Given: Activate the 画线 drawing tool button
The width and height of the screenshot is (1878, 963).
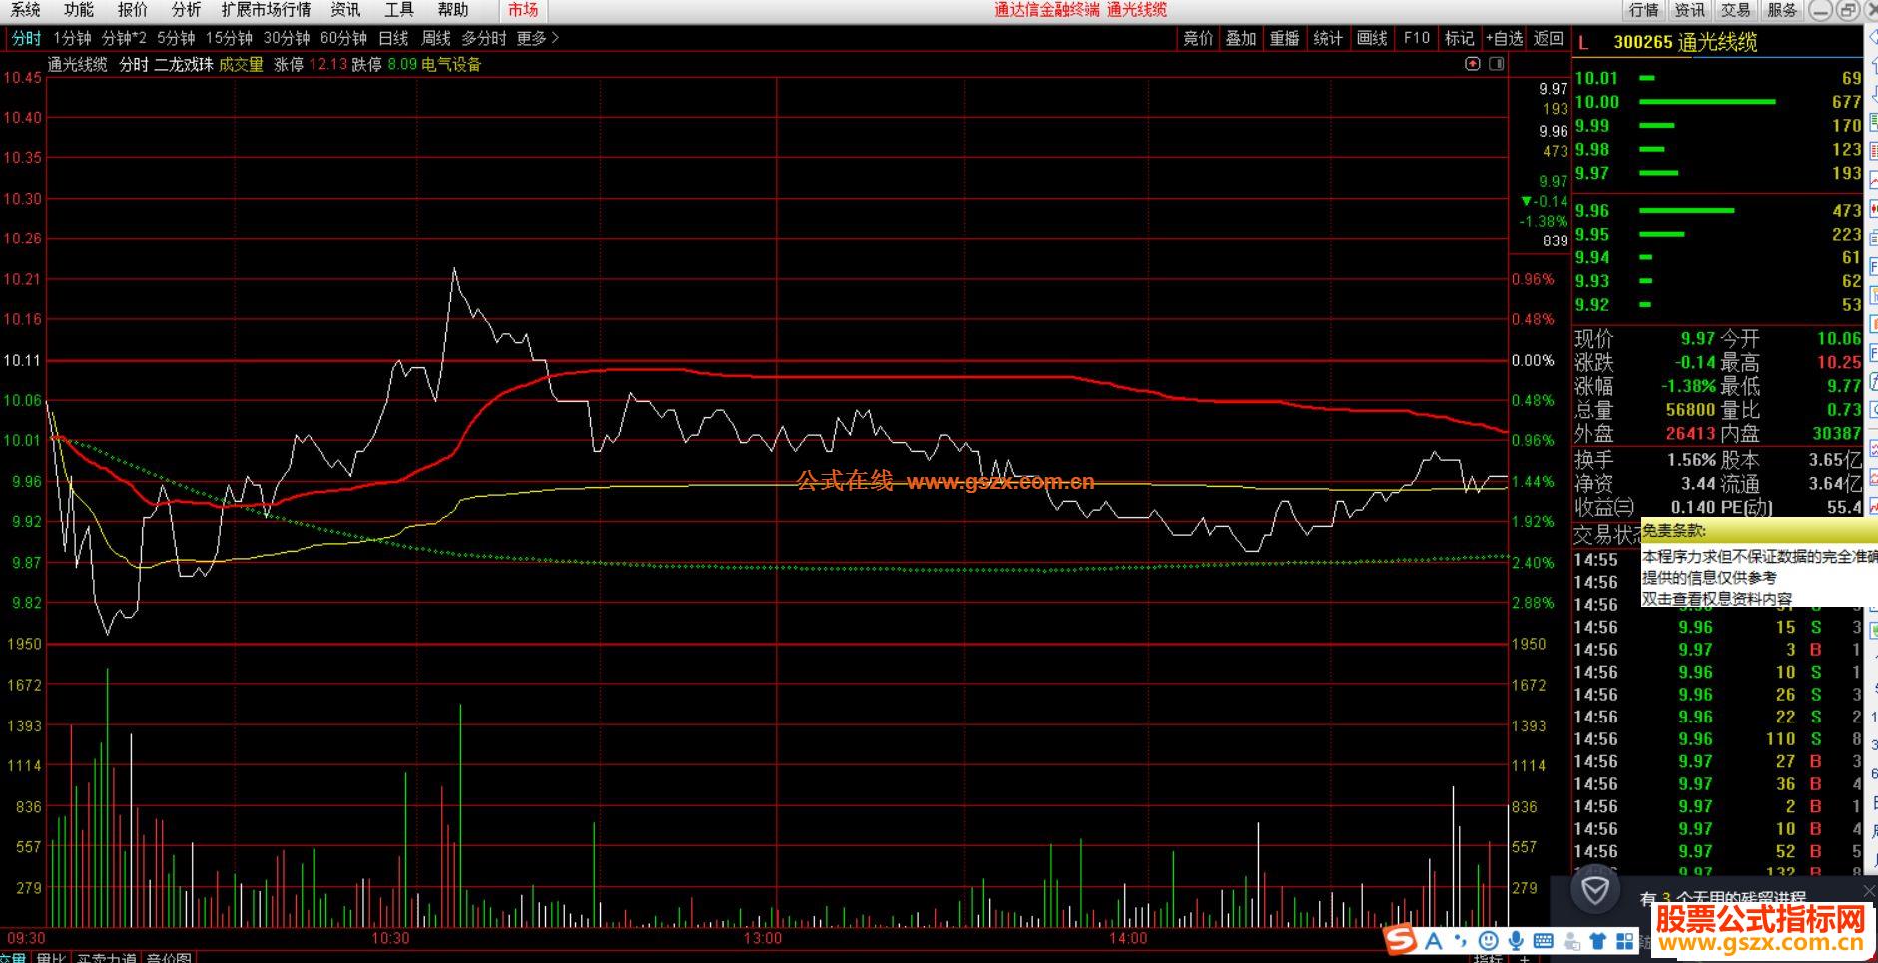Looking at the screenshot, I should click(1372, 38).
